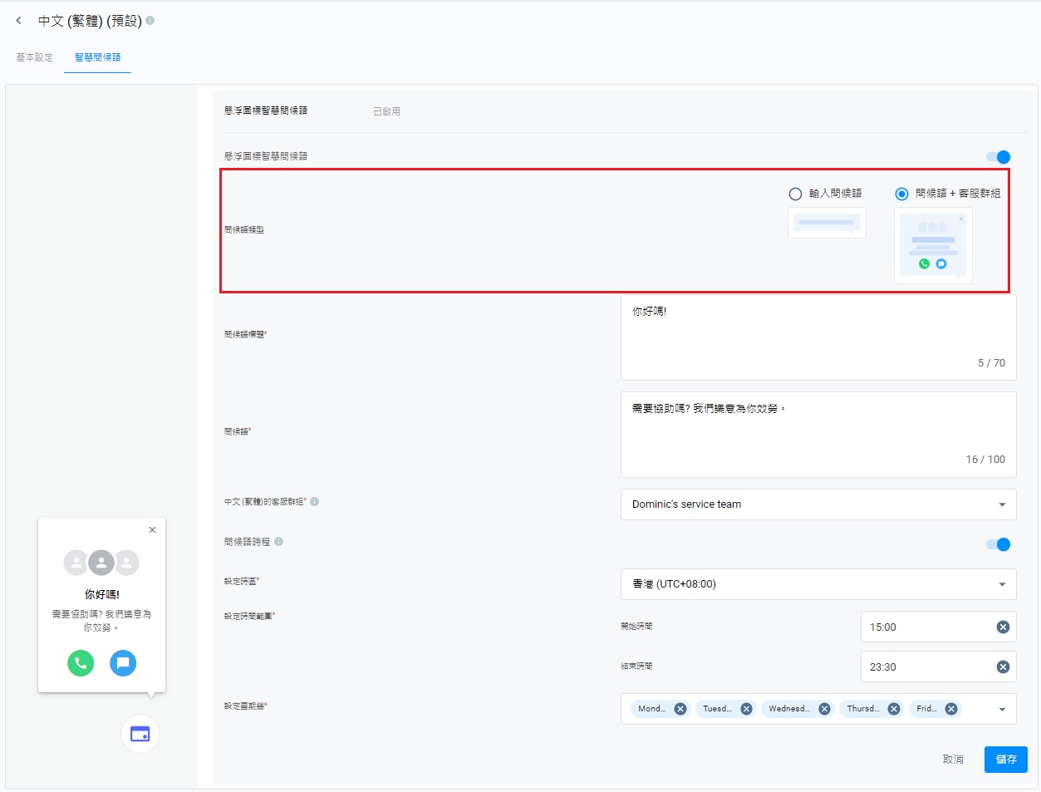The height and width of the screenshot is (792, 1041).
Task: Clear the 23:30 end time
Action: tap(1003, 667)
